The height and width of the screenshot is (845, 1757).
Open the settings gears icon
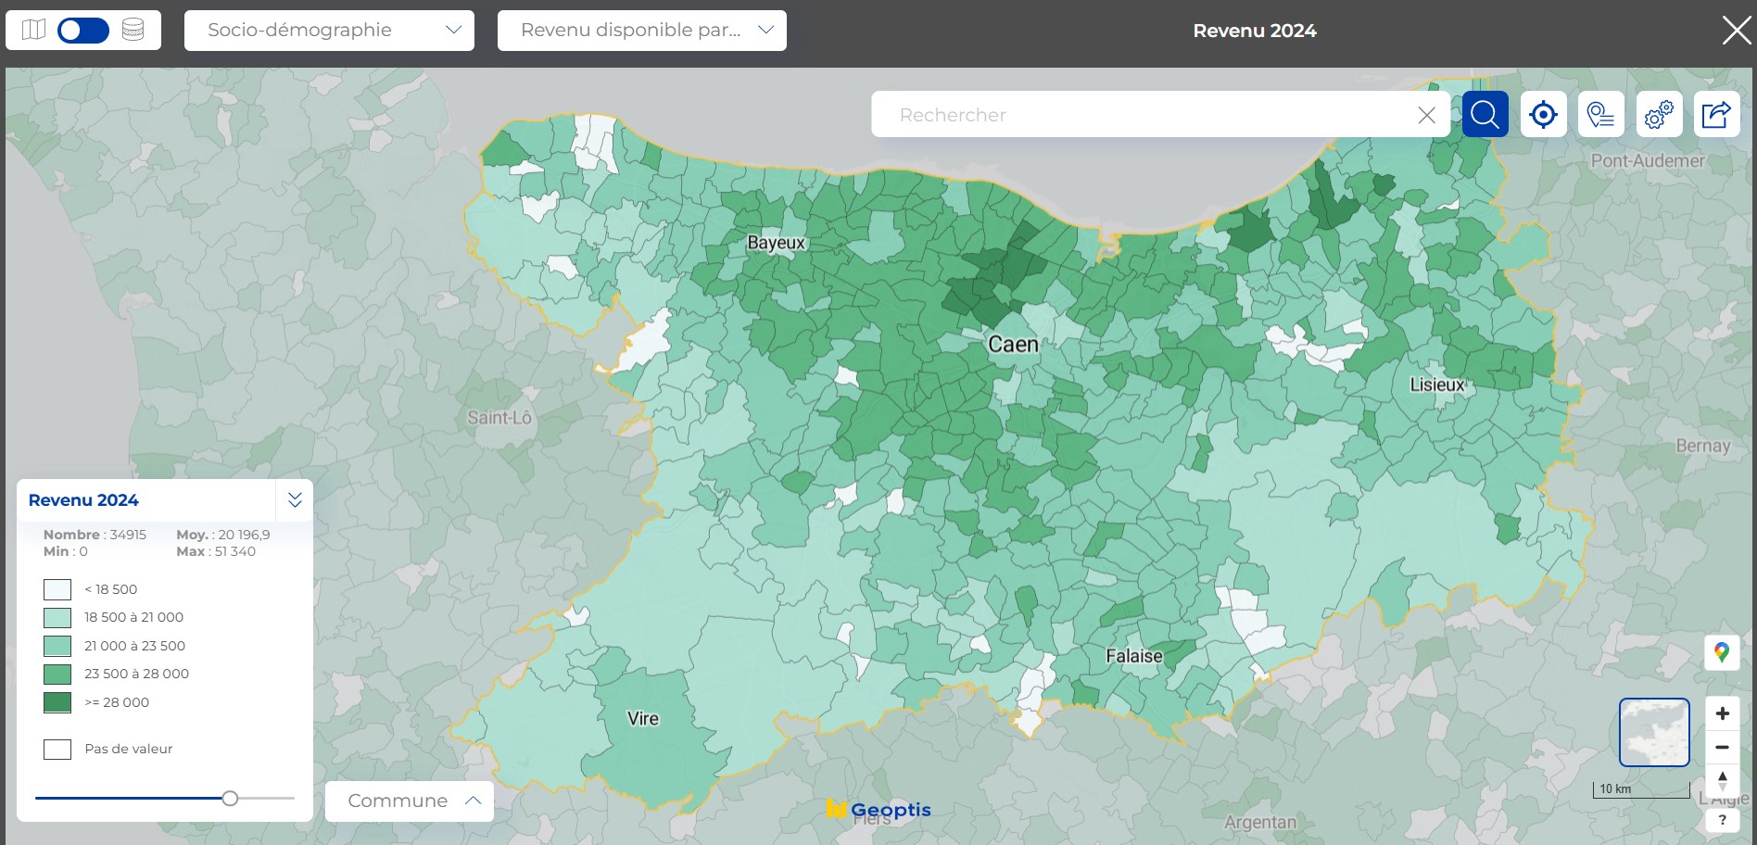click(x=1659, y=115)
